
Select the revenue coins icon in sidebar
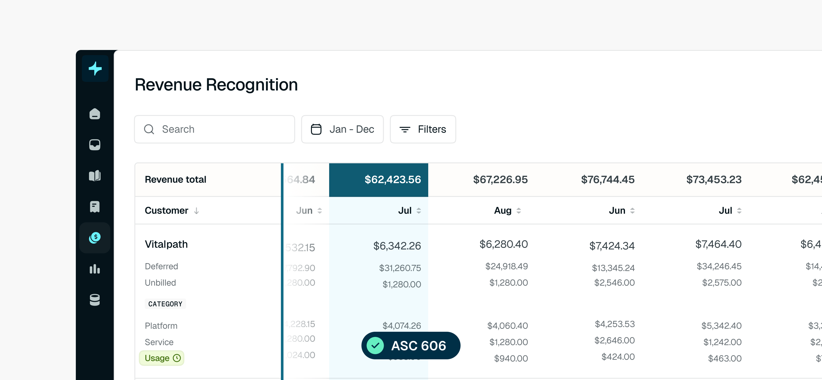point(95,238)
